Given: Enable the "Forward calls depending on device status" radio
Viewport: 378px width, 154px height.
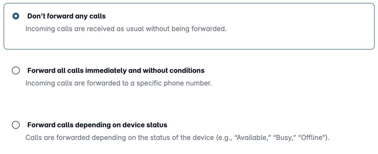Looking at the screenshot, I should click(16, 125).
